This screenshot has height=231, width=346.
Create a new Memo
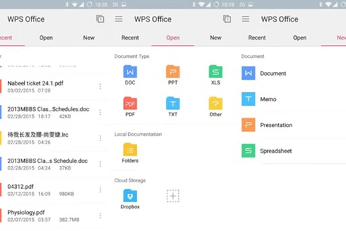(x=248, y=99)
